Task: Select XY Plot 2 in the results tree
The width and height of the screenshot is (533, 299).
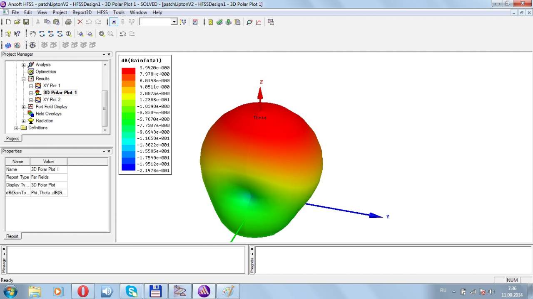Action: click(52, 100)
